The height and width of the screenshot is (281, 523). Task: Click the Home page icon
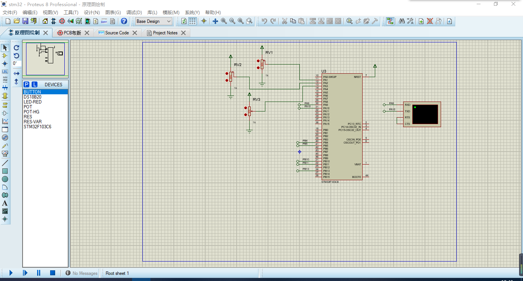click(45, 21)
